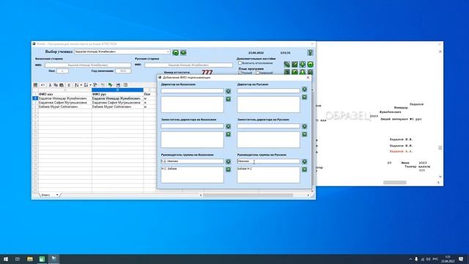This screenshot has width=469, height=264.
Task: Select М.С. Бабаев entry in Казахском group leader list
Action: coord(169,169)
